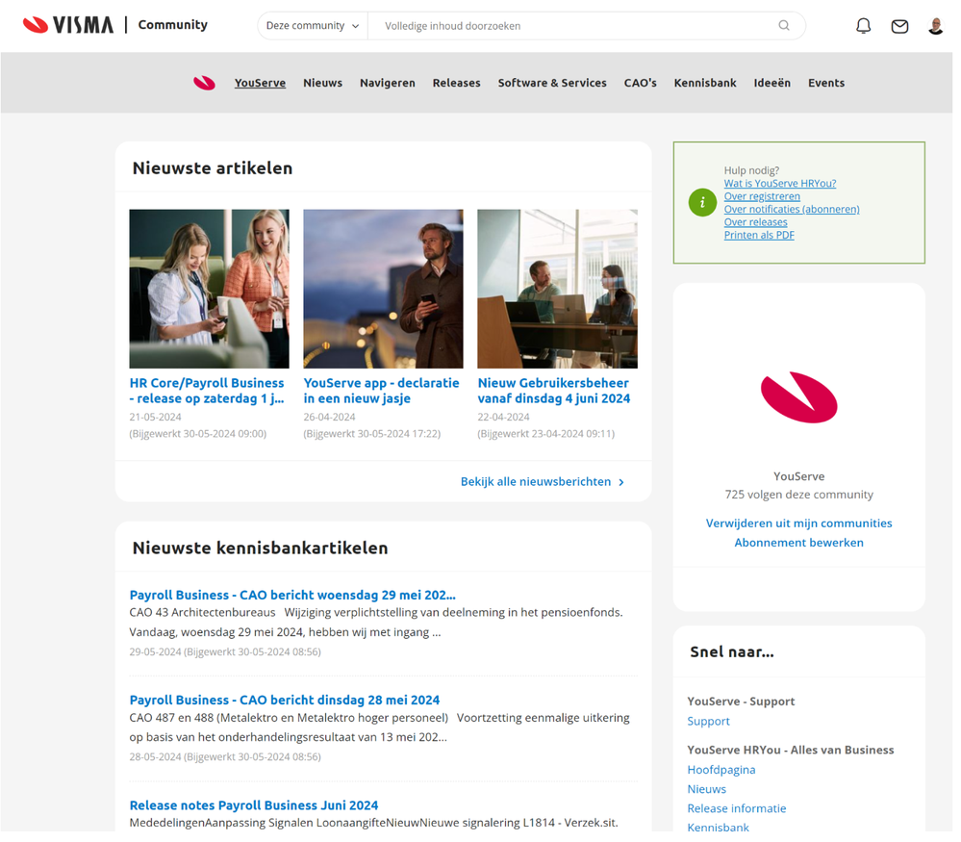
Task: Click YouServe HRYou - Alles van Business label
Action: [790, 750]
